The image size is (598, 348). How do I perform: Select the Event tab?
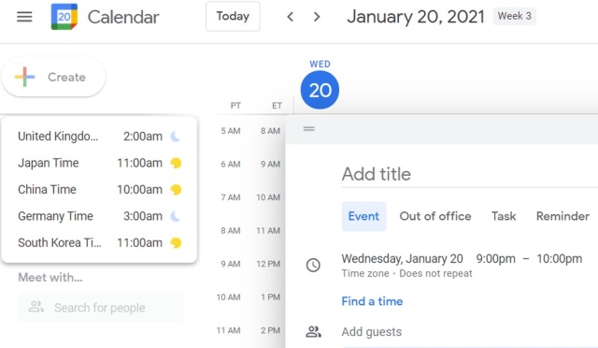coord(363,216)
